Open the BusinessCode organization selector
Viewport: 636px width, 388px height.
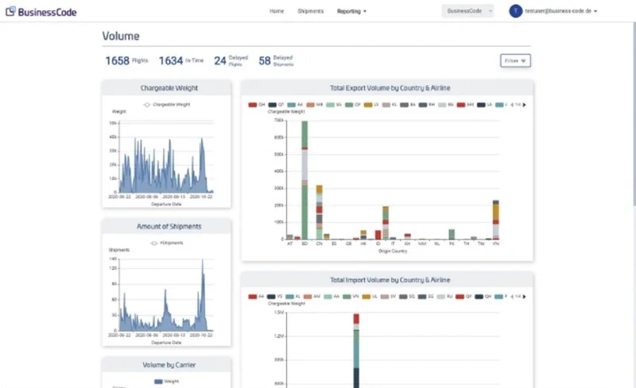[x=468, y=12]
